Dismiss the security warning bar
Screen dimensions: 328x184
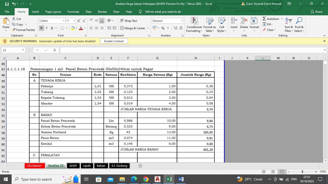[324, 41]
